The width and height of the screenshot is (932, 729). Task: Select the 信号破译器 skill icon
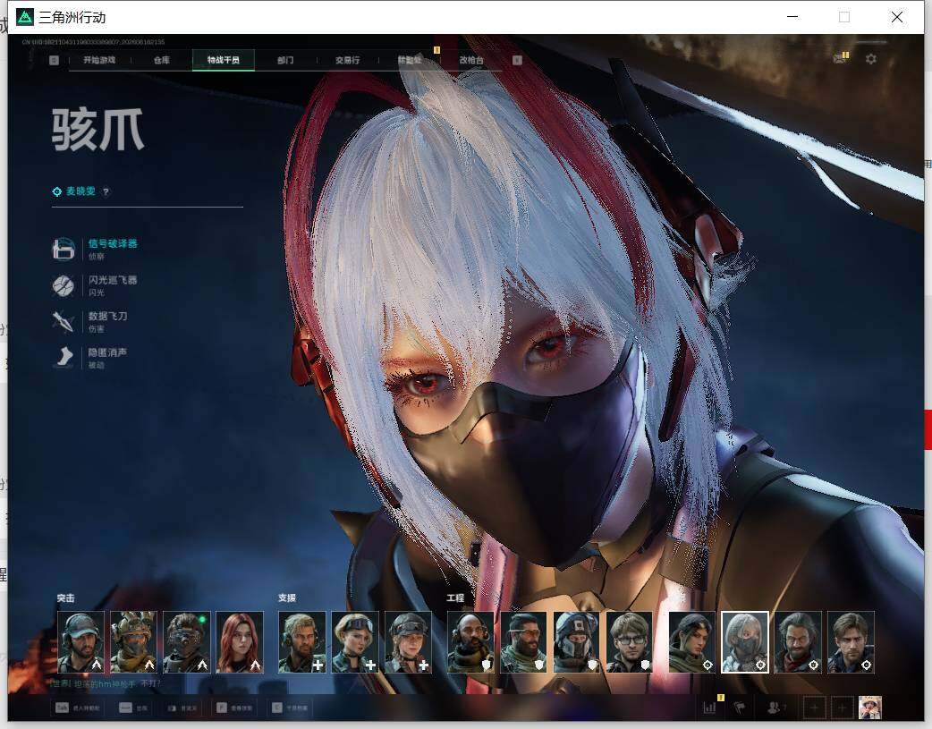(x=63, y=250)
